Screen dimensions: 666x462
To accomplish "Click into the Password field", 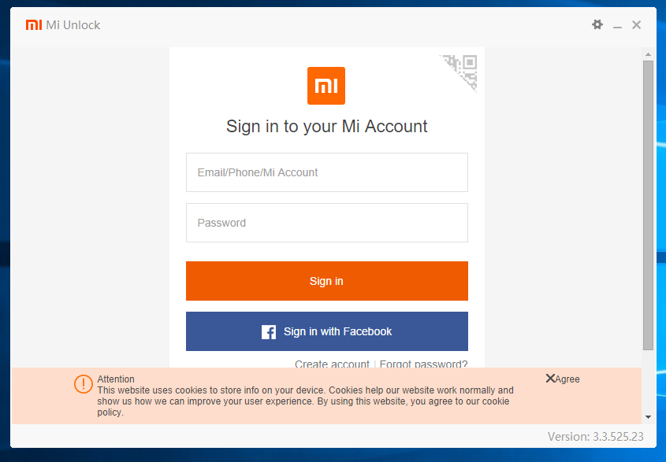I will tap(326, 223).
